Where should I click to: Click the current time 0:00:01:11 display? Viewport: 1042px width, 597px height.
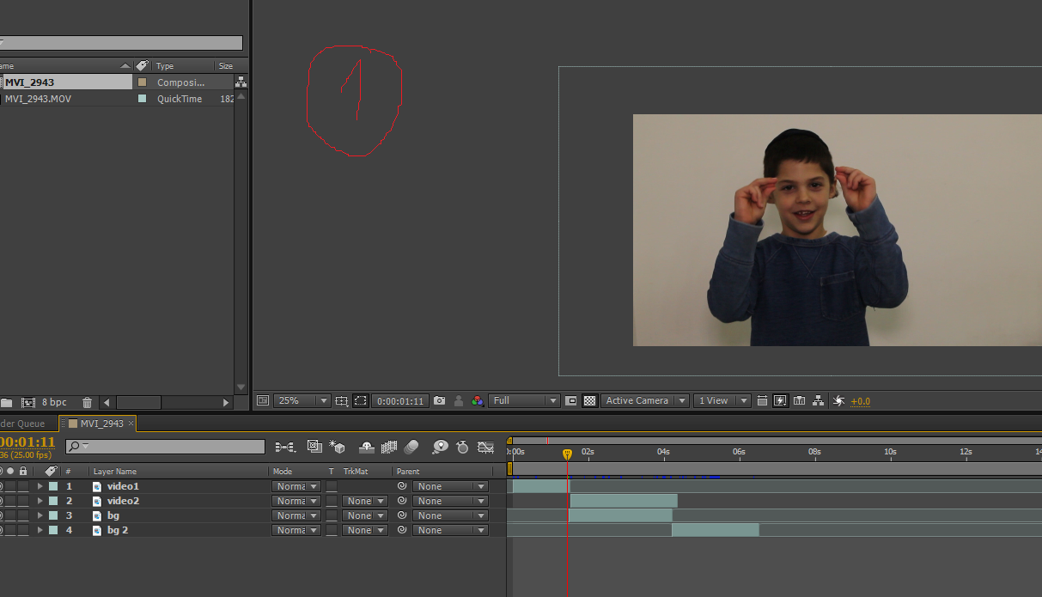[x=400, y=401]
